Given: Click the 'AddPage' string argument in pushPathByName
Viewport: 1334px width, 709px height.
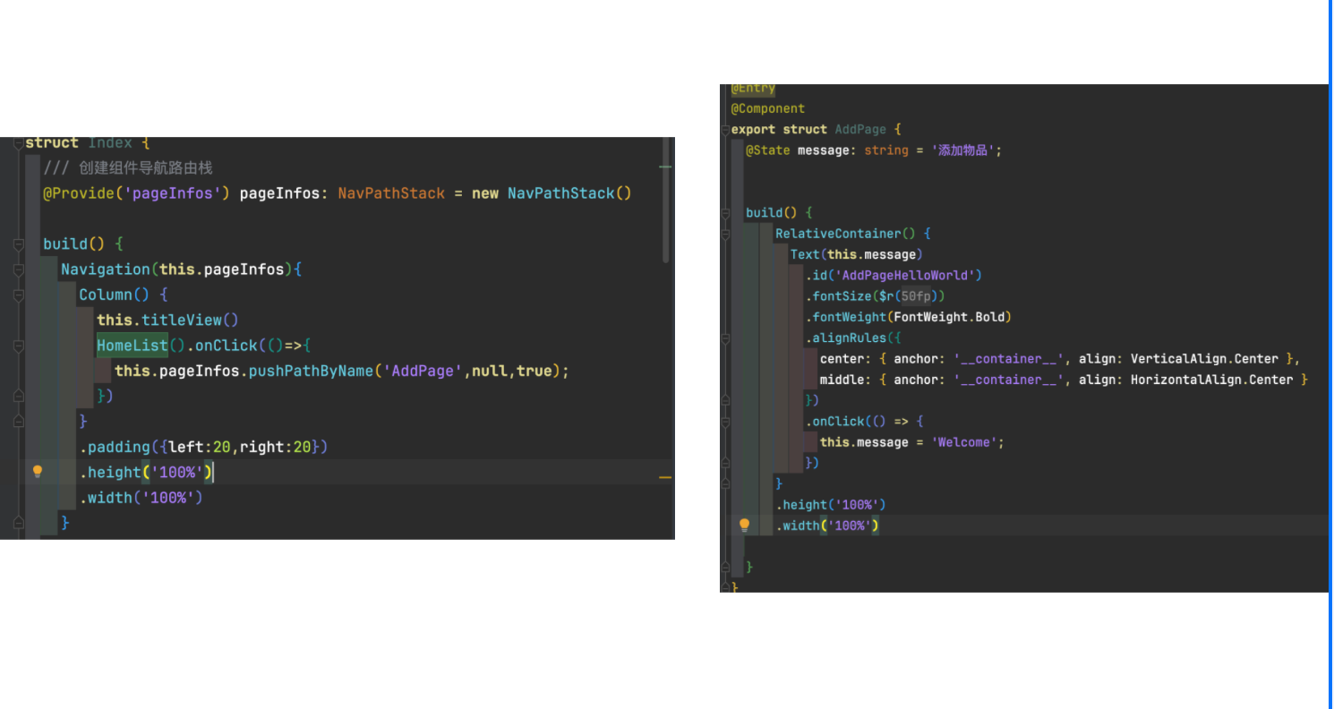Looking at the screenshot, I should click(x=423, y=371).
